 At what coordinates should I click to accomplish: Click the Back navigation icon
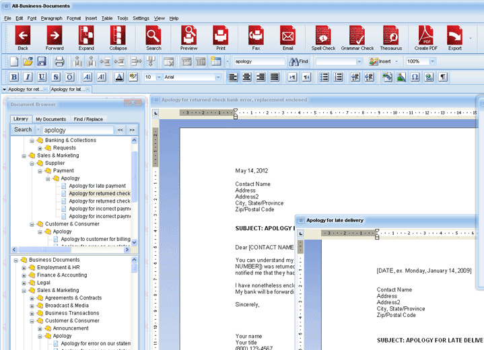(x=23, y=38)
